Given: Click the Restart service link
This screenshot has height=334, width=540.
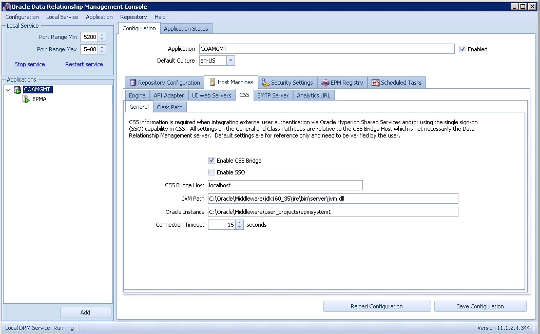Looking at the screenshot, I should tap(84, 65).
